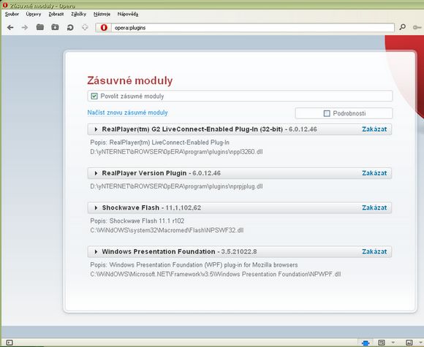This screenshot has height=347, width=424.
Task: Open the Záložky menu
Action: 79,14
